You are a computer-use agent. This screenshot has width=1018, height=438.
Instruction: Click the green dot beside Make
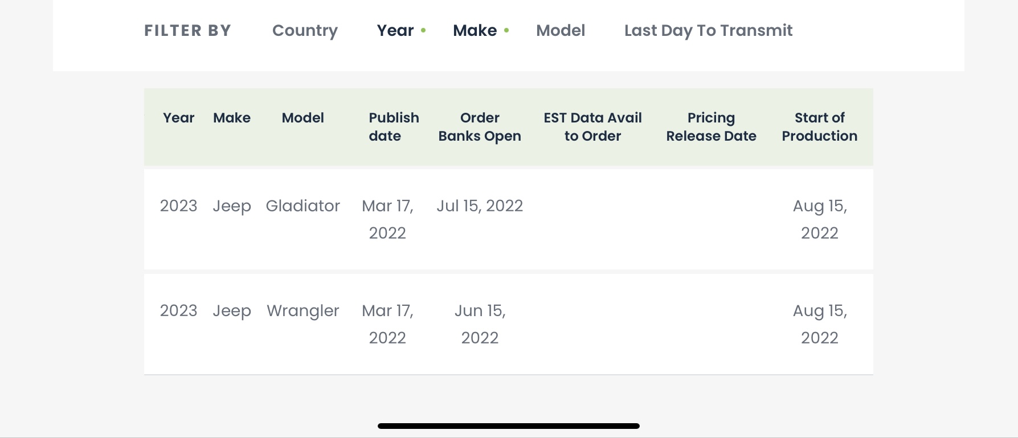(506, 31)
